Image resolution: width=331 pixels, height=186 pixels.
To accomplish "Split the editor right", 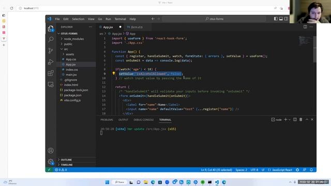I will [305, 27].
